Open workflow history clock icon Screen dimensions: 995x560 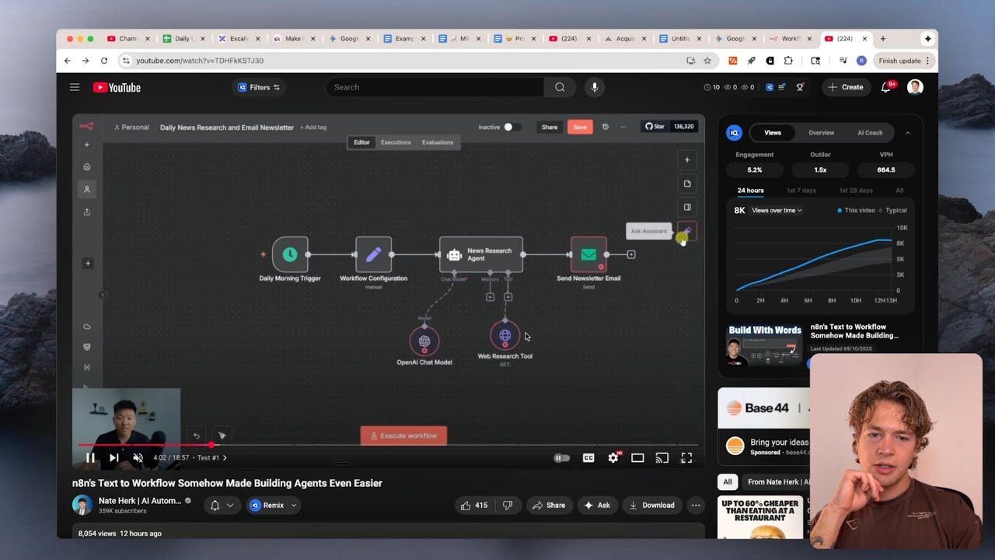(606, 127)
